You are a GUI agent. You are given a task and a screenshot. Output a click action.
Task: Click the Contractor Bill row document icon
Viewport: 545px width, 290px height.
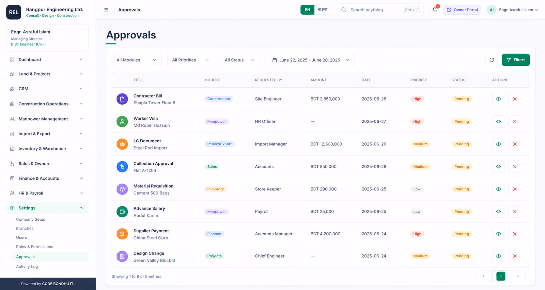[x=122, y=99]
